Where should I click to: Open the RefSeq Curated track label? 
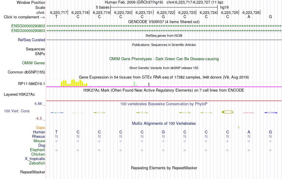pos(31,40)
